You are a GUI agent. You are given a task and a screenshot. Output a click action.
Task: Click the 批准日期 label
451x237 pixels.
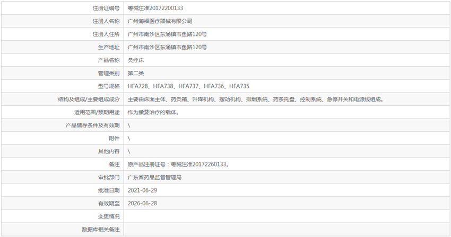(109, 190)
